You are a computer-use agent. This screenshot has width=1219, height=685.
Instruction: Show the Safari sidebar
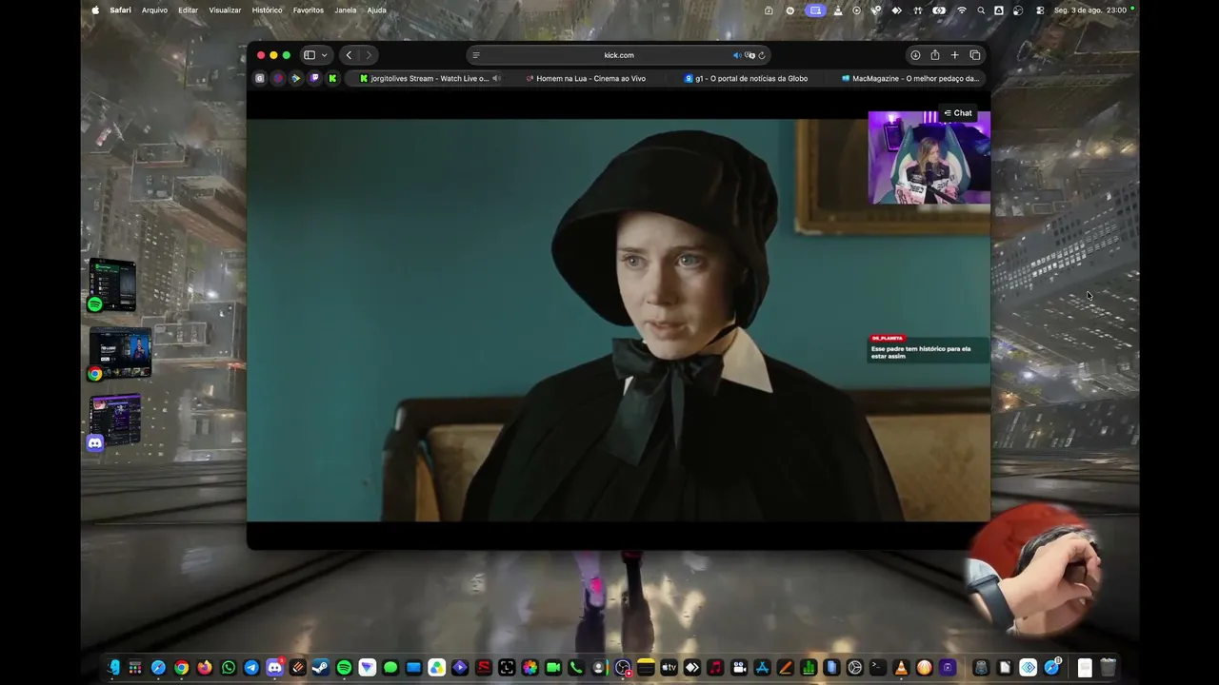tap(309, 55)
